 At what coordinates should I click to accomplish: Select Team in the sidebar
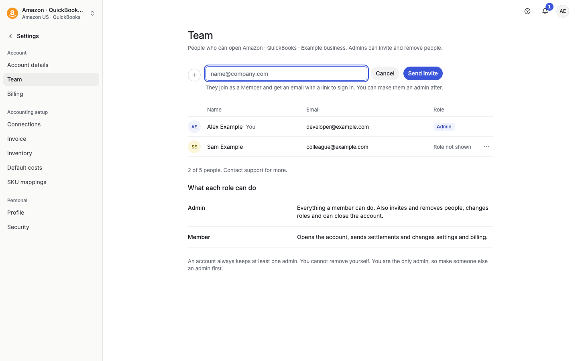pos(51,79)
